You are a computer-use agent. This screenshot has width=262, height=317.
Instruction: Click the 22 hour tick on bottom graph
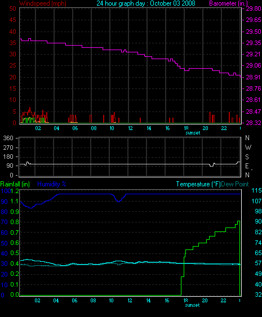click(x=223, y=301)
